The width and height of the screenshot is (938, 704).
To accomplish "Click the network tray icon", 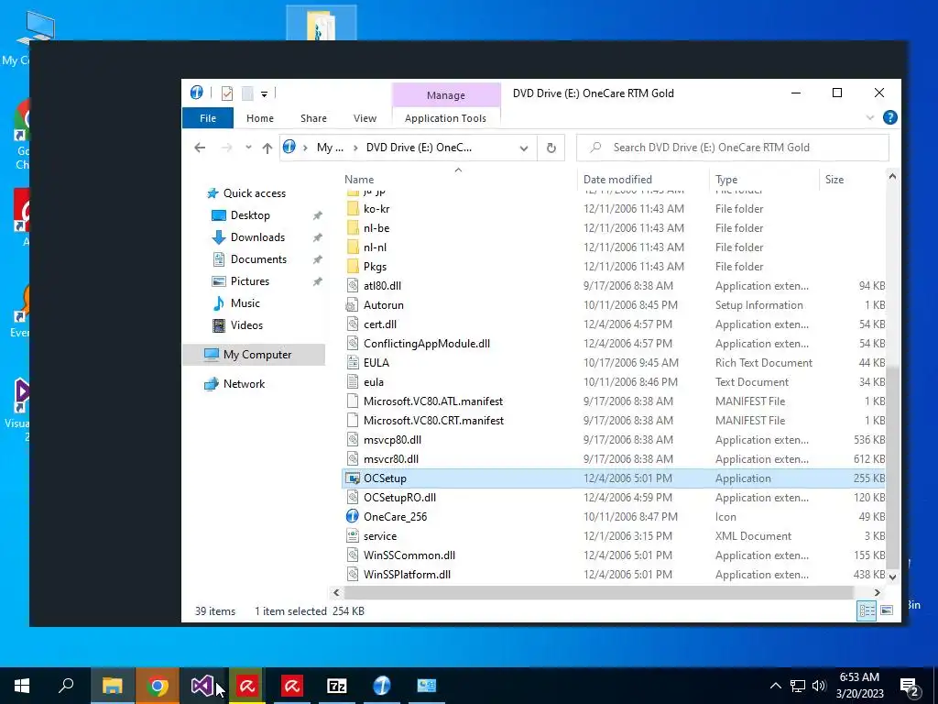I will (x=798, y=686).
